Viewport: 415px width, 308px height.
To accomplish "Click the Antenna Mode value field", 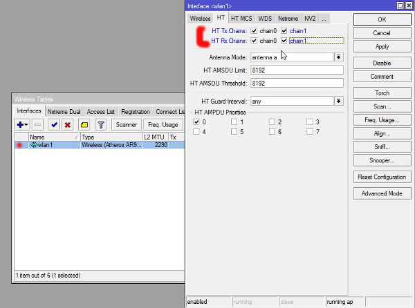I will pyautogui.click(x=292, y=57).
